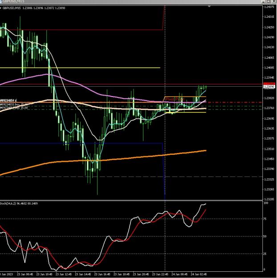
Task: Click the gray chart shift triangle marker
Action: [x=209, y=6]
